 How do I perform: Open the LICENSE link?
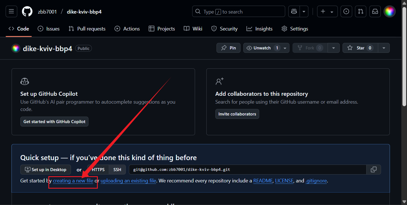(284, 181)
